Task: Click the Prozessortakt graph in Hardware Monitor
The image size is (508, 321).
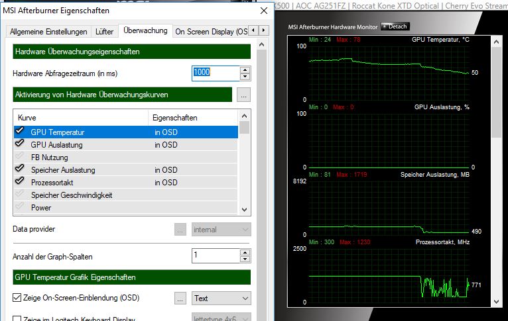Action: tap(389, 275)
